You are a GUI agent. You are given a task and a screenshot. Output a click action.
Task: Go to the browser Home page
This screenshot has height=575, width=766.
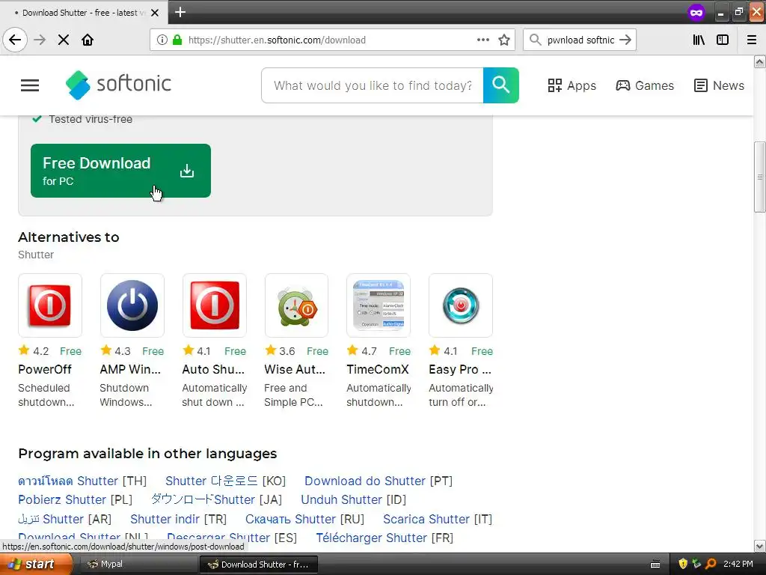tap(88, 40)
